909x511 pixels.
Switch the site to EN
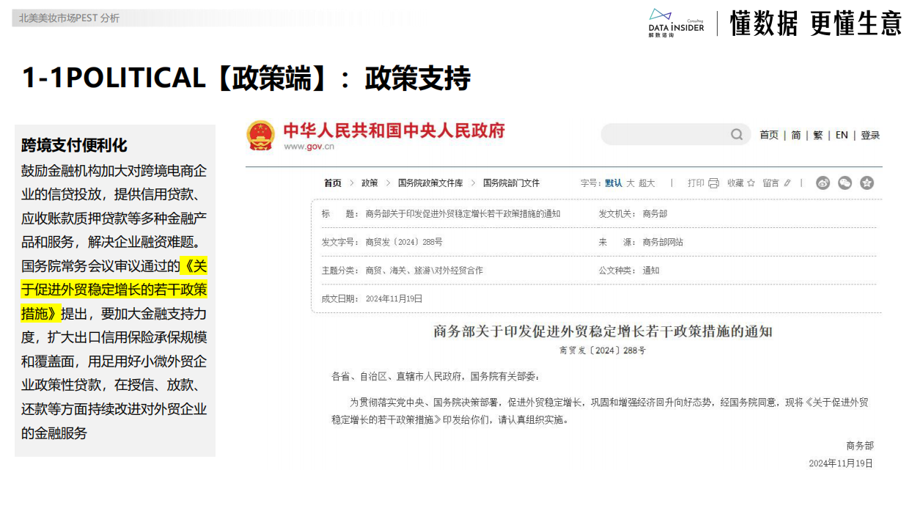tap(842, 135)
